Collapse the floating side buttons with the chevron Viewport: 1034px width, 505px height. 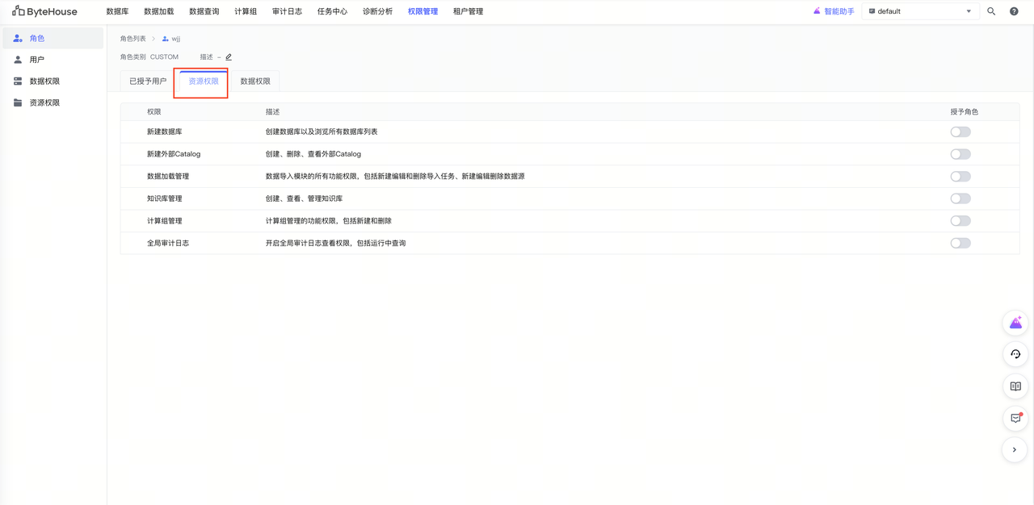pyautogui.click(x=1015, y=449)
